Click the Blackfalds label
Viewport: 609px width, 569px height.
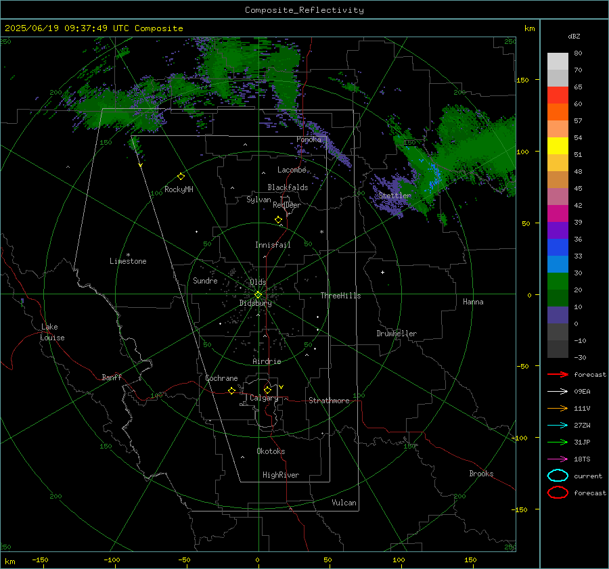(x=288, y=187)
